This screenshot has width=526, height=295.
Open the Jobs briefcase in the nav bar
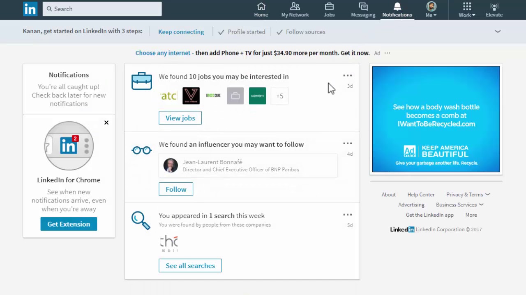click(329, 10)
